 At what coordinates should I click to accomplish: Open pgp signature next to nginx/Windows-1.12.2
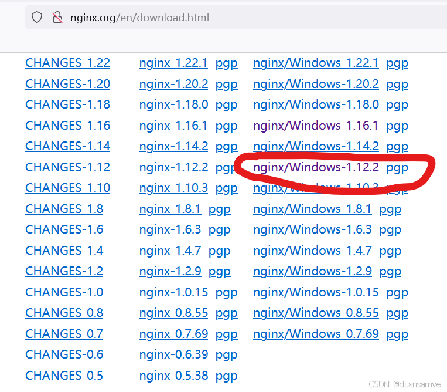click(397, 168)
